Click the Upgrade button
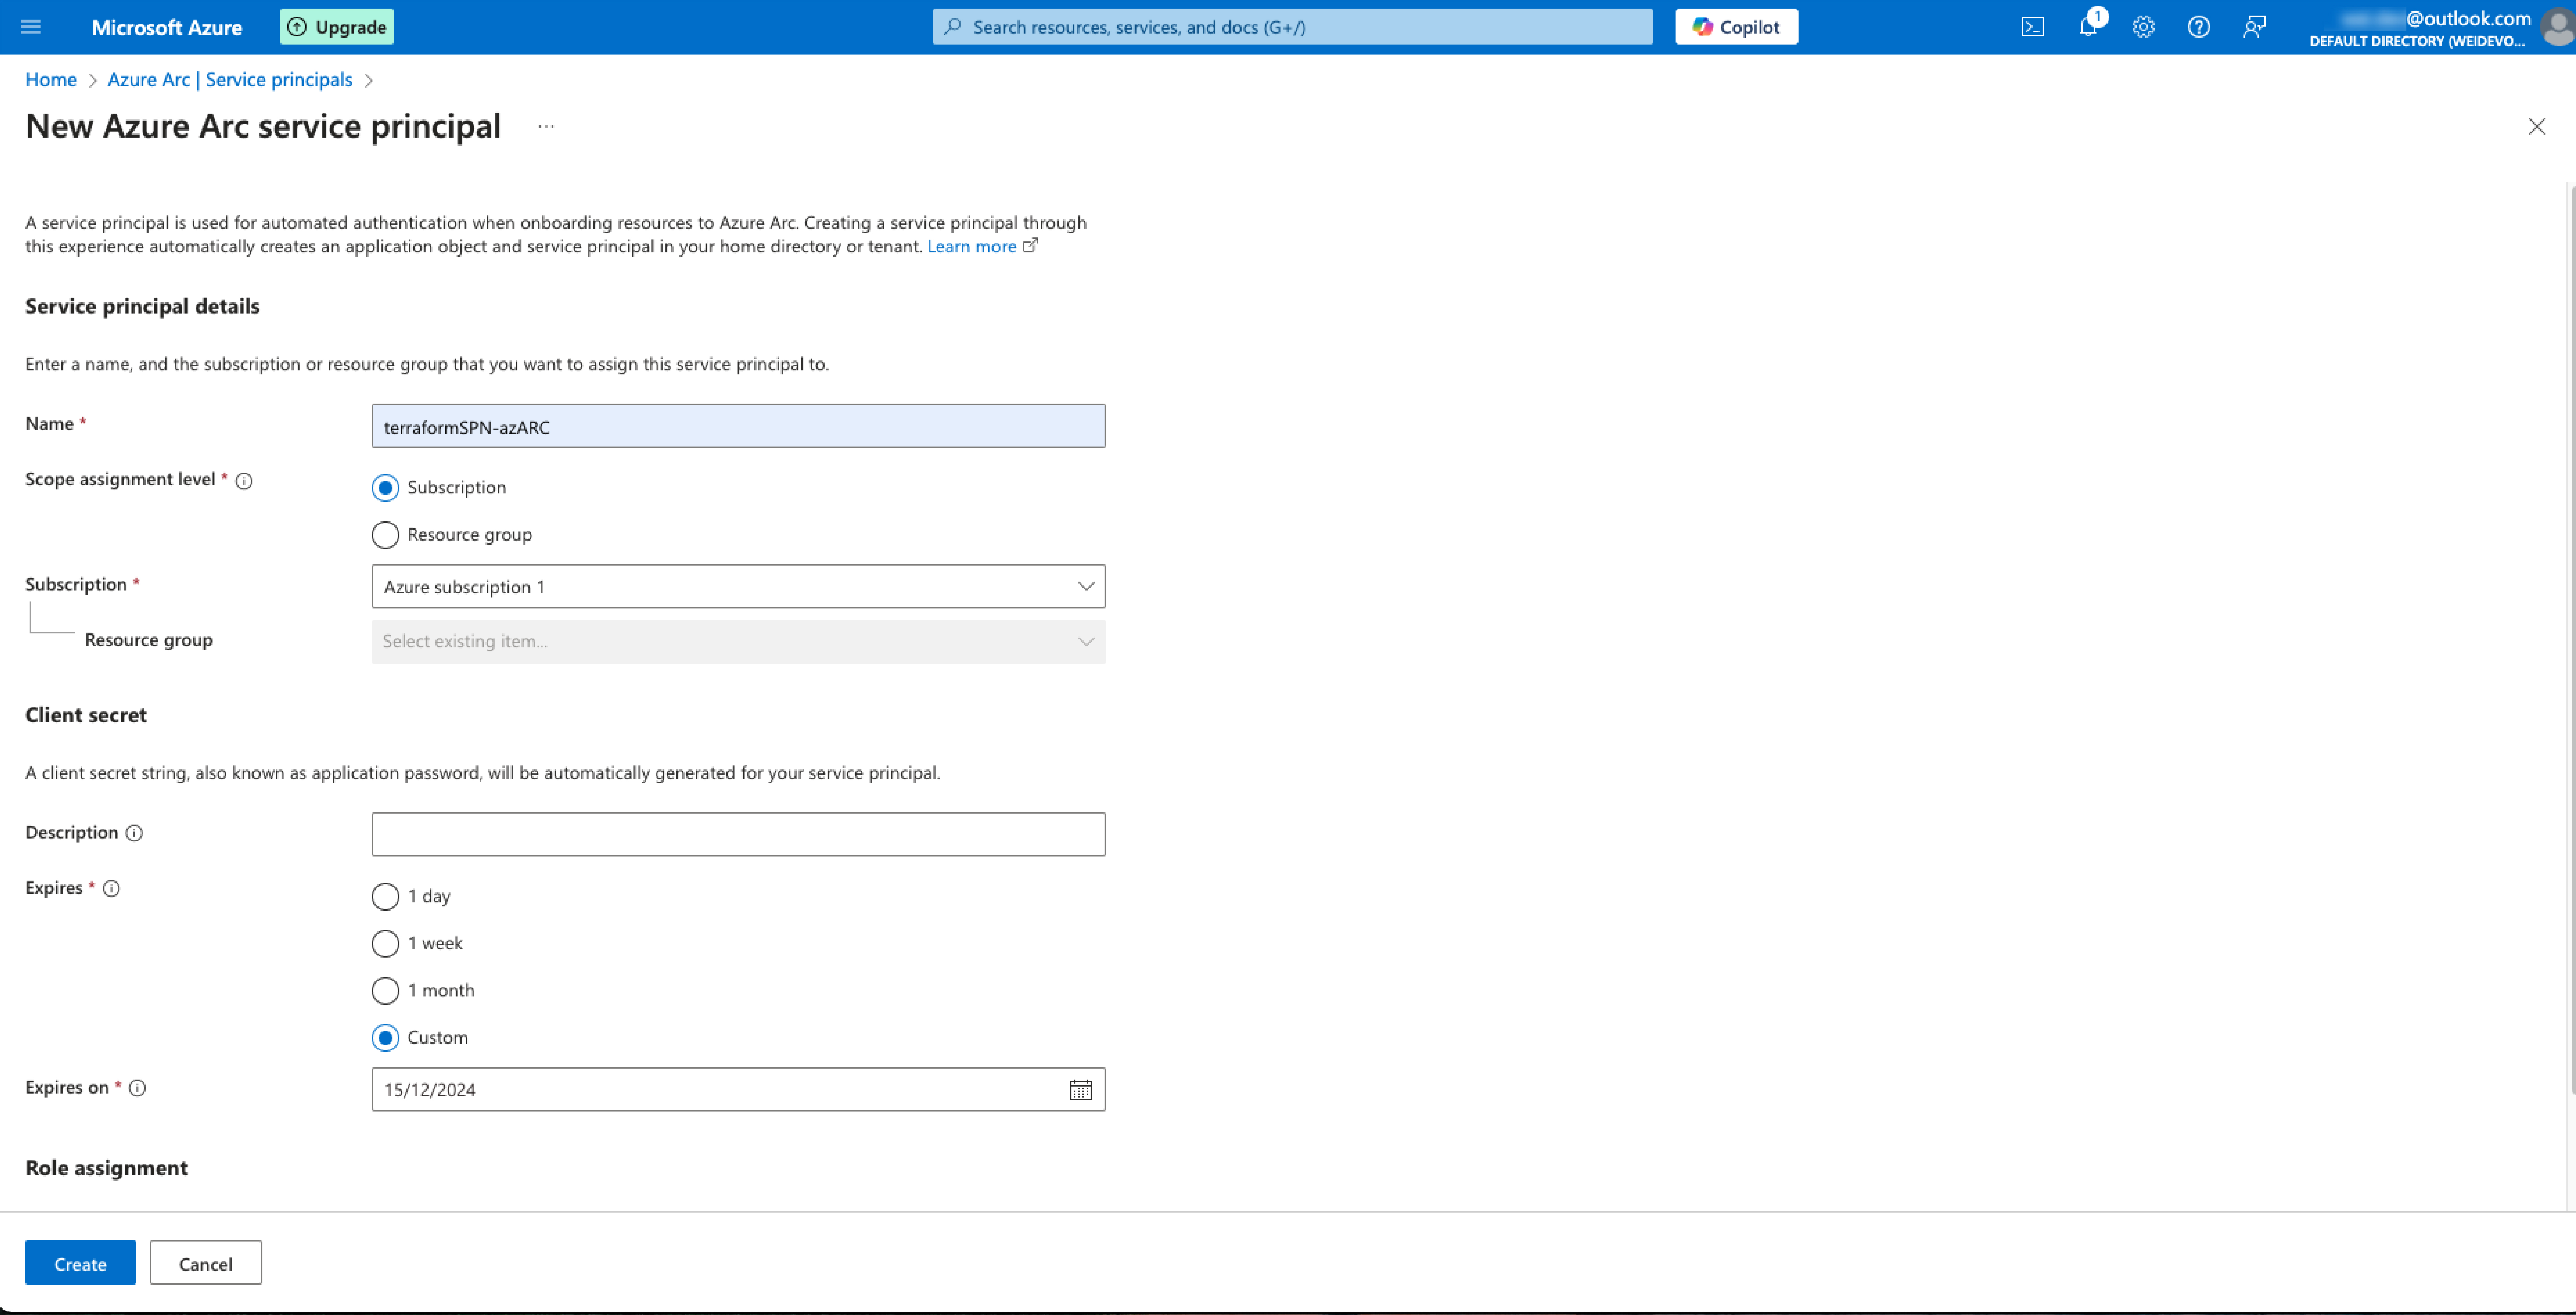2576x1315 pixels. pos(337,27)
